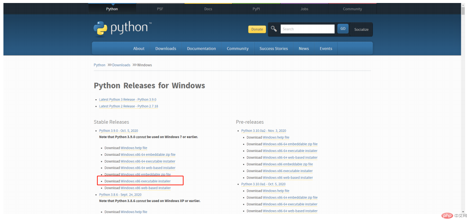Download 3.10.0a1 Windows x86-64 web-based installer
This screenshot has height=220, width=469.
[x=290, y=211]
